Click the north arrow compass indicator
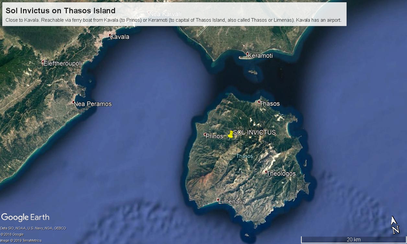The image size is (407, 244). (x=394, y=225)
